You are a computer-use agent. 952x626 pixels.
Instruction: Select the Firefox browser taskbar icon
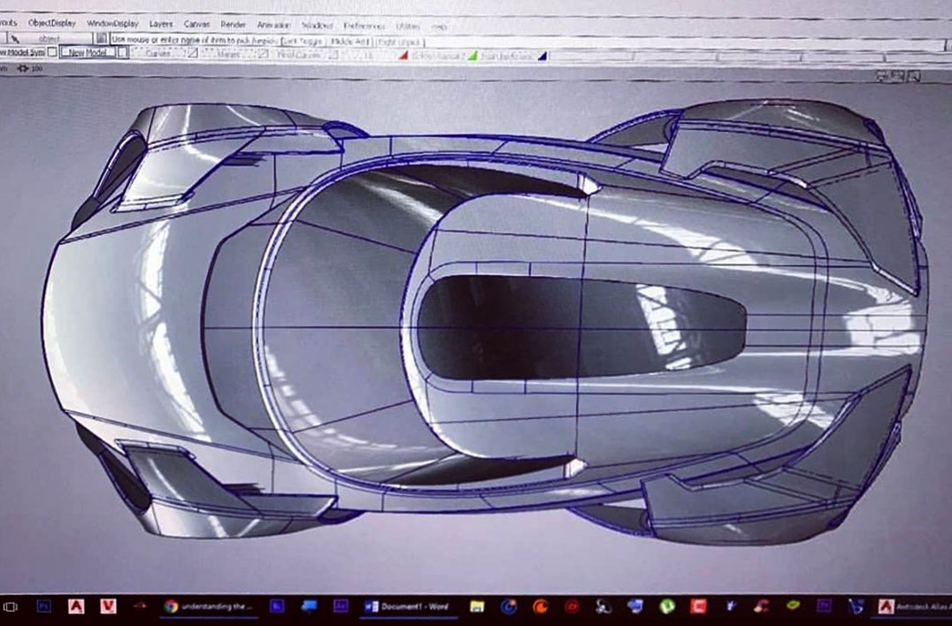point(540,606)
